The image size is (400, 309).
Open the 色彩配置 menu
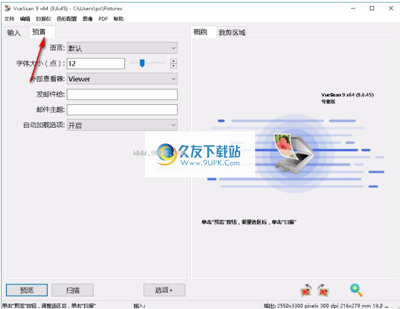pyautogui.click(x=67, y=19)
